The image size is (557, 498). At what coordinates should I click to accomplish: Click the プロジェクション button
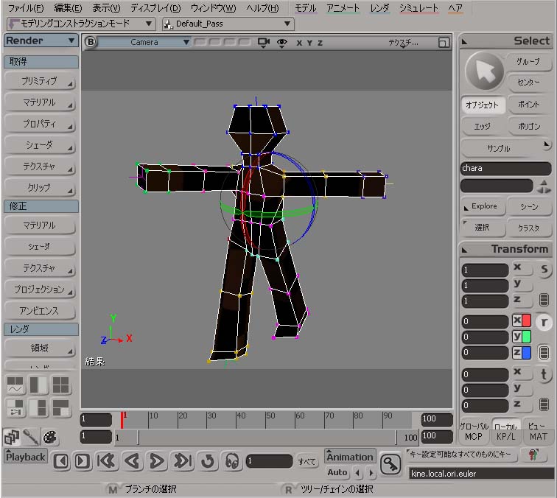coord(40,290)
